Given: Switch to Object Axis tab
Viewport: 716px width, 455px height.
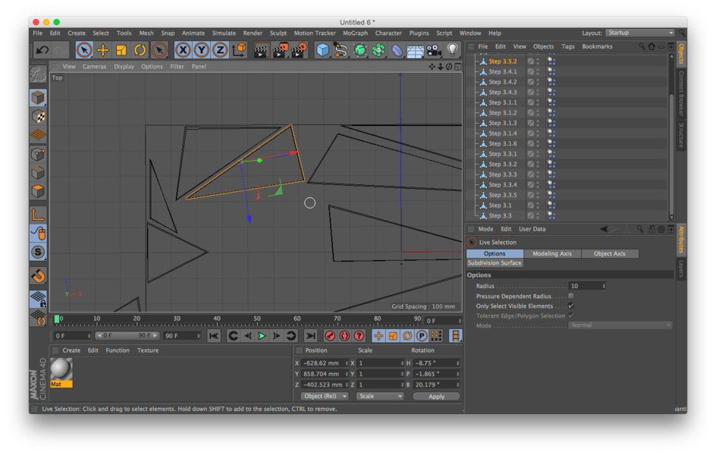Looking at the screenshot, I should 610,254.
